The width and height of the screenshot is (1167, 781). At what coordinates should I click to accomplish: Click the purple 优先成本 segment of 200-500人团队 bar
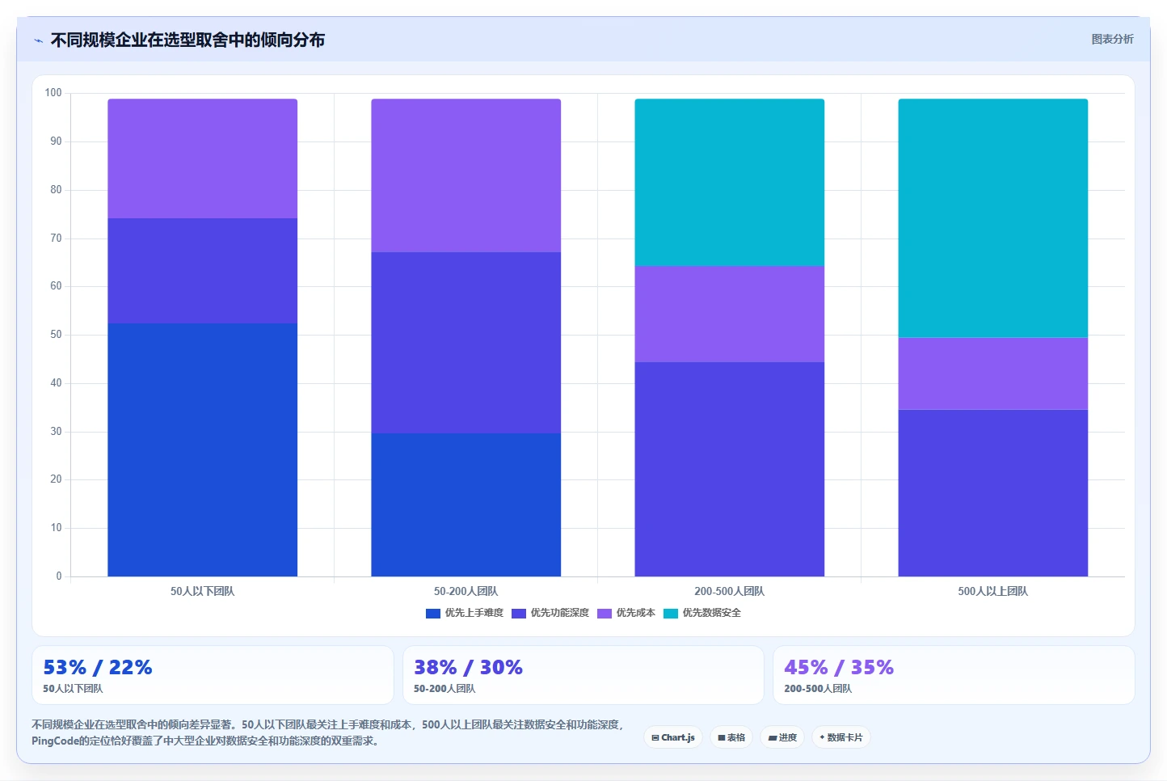(730, 314)
